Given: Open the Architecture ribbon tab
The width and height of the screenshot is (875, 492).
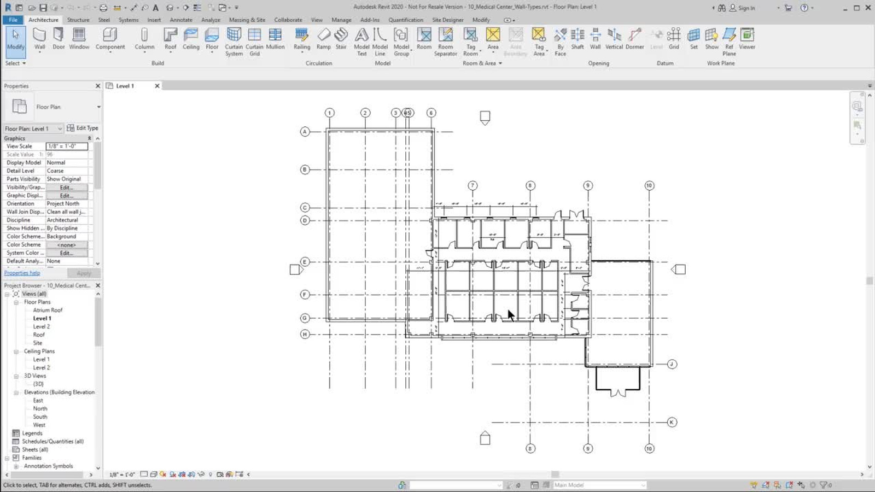Looking at the screenshot, I should coord(43,20).
